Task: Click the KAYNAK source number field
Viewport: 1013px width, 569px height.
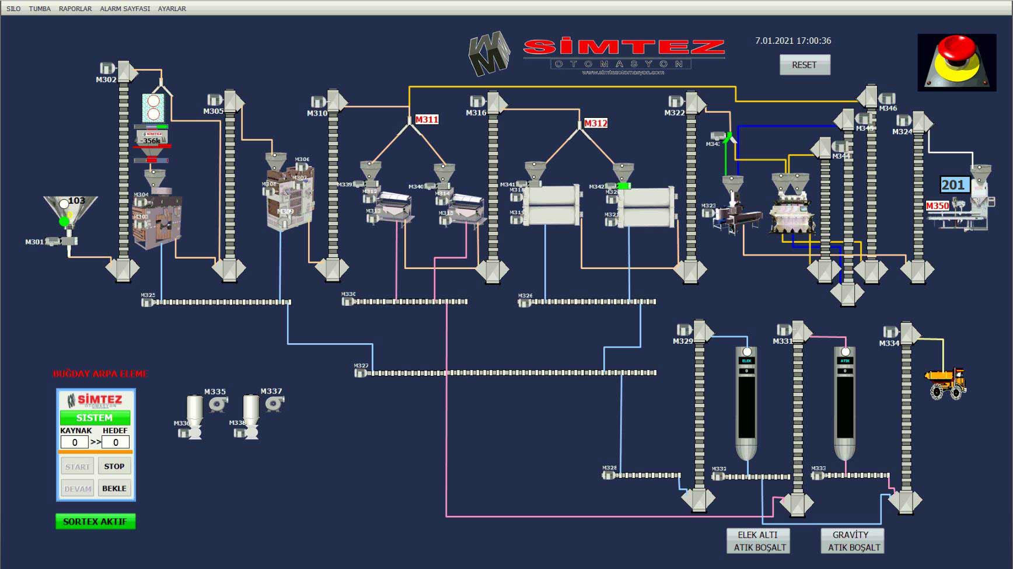Action: pyautogui.click(x=74, y=442)
